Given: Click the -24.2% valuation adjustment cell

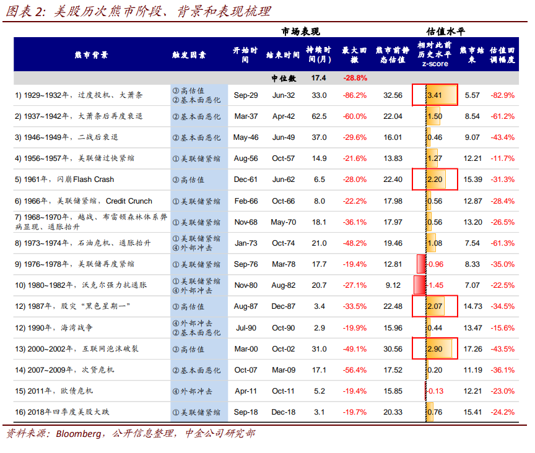Looking at the screenshot, I should [x=503, y=412].
